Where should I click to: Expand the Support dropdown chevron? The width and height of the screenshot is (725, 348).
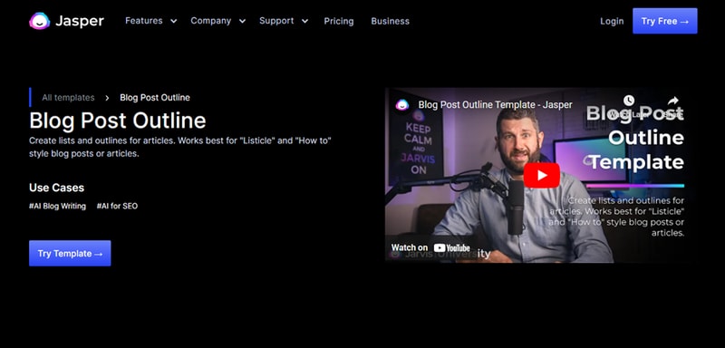[x=304, y=21]
